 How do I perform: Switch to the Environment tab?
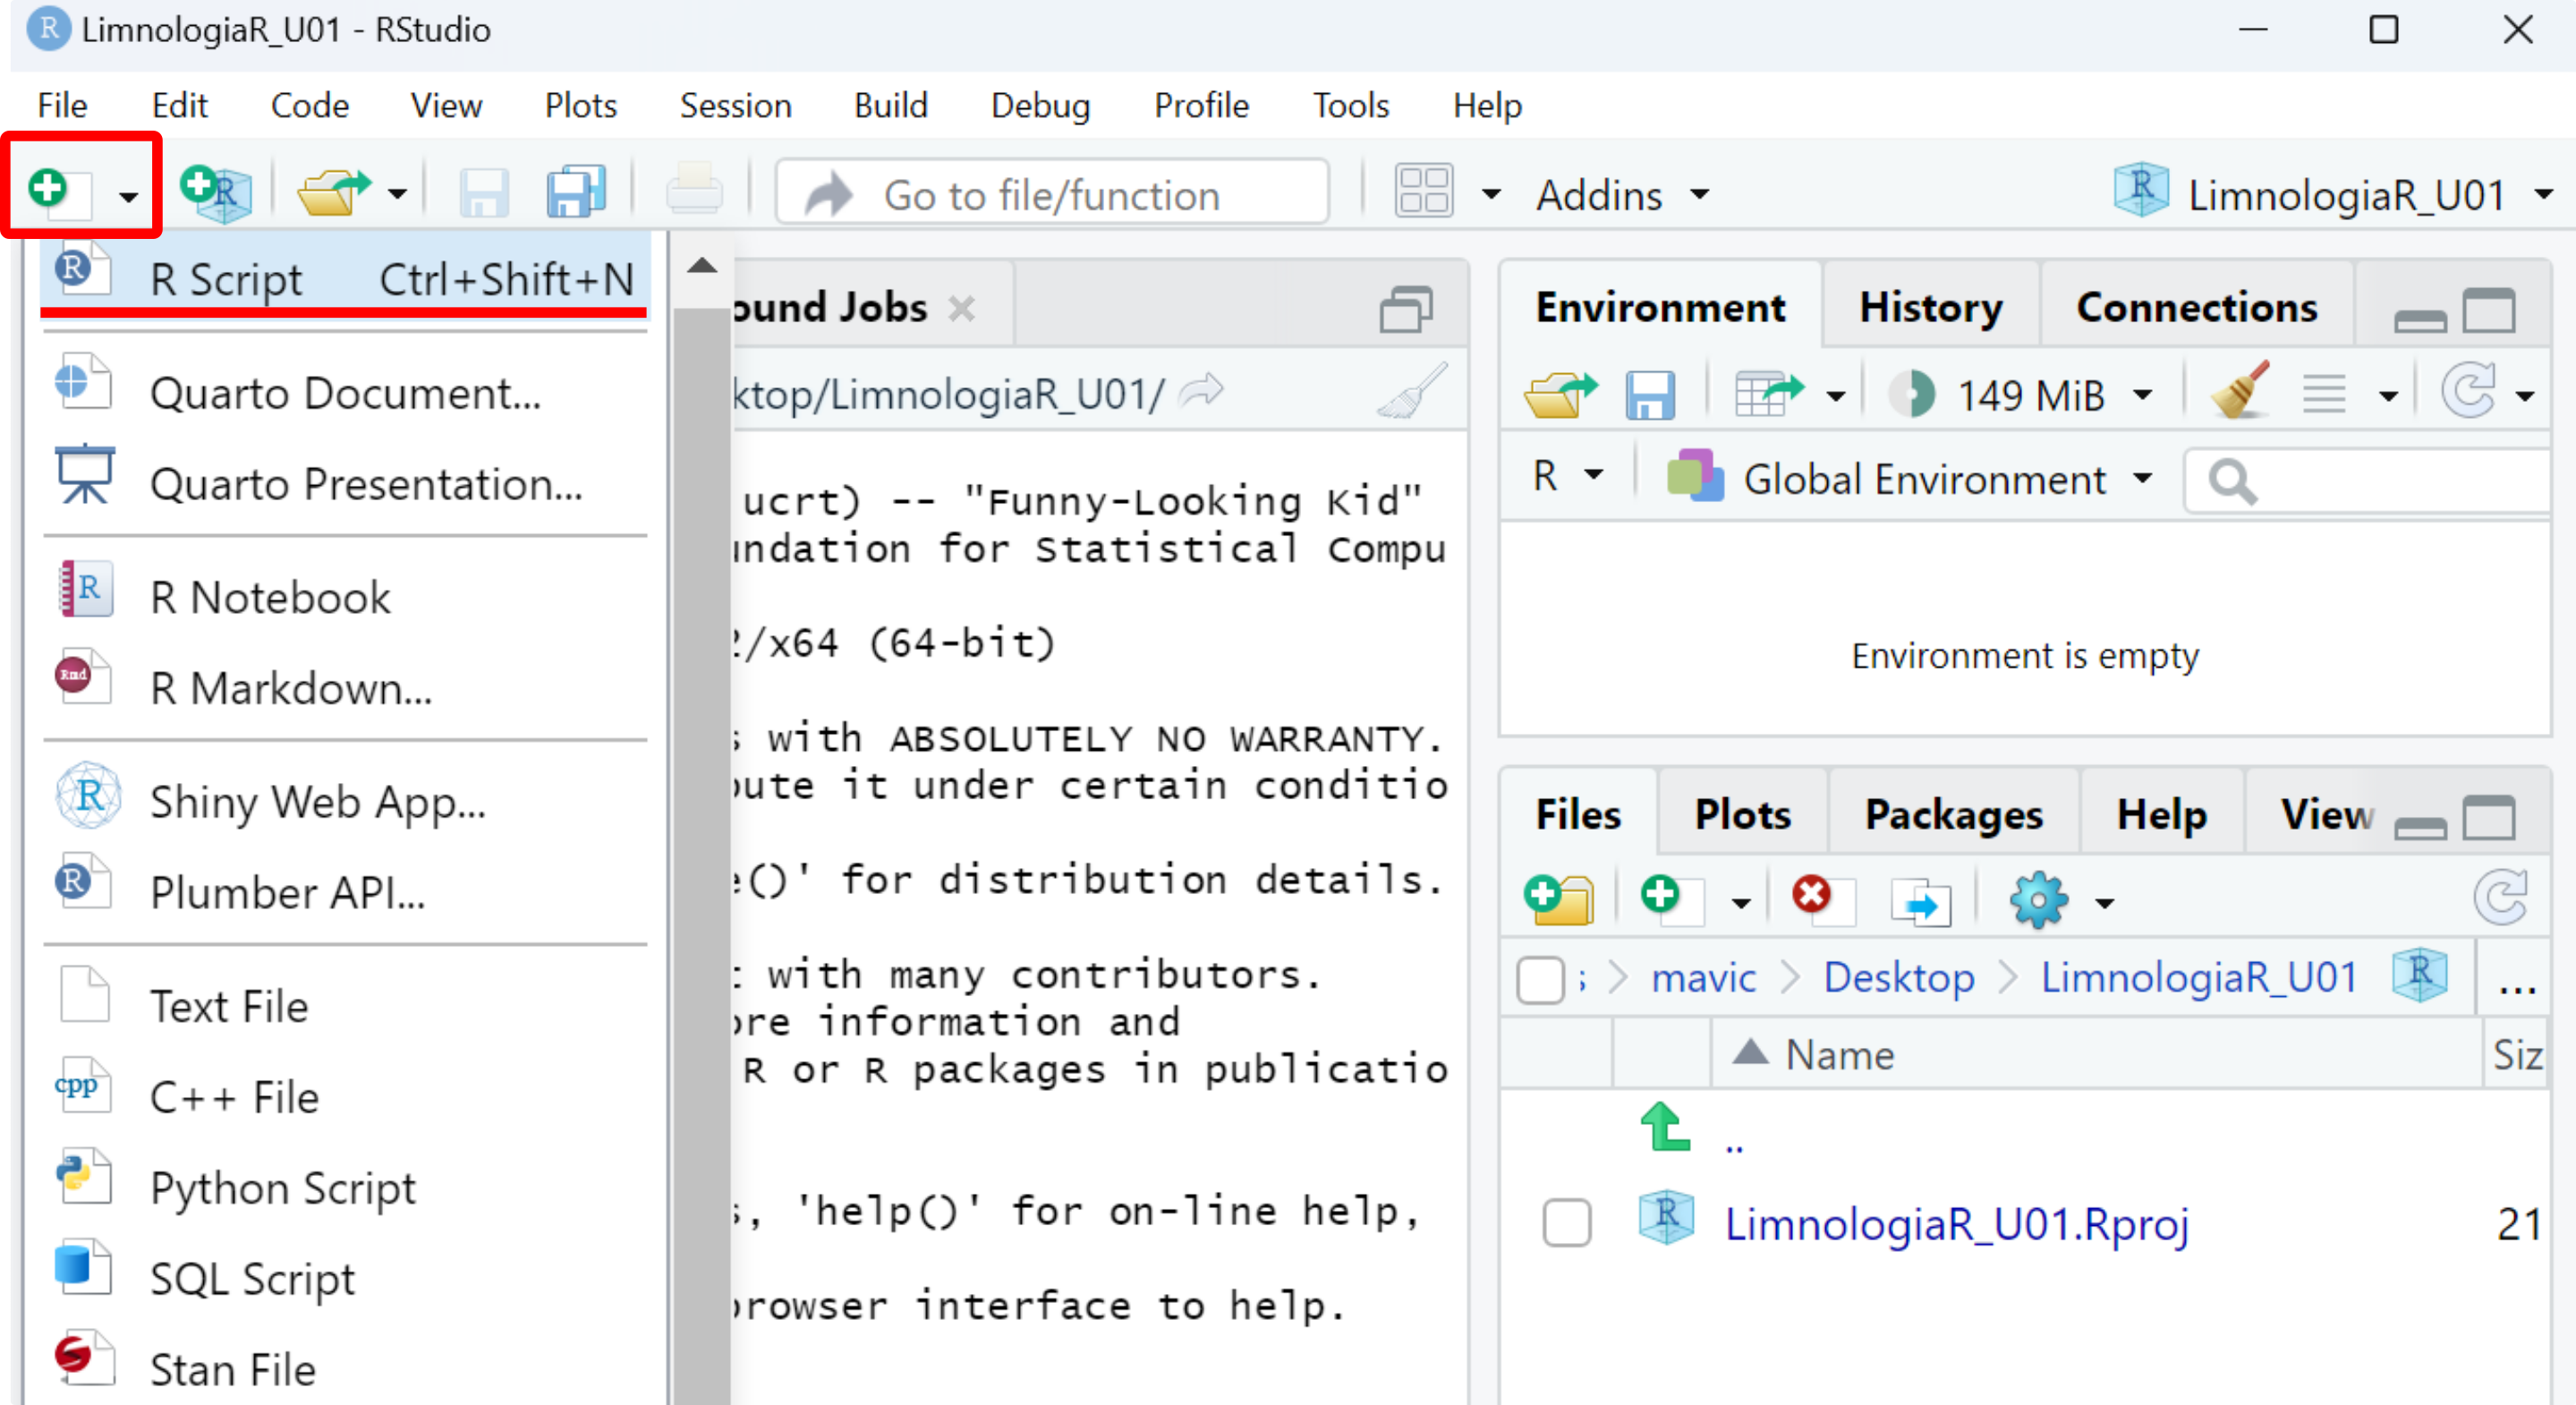[x=1660, y=307]
